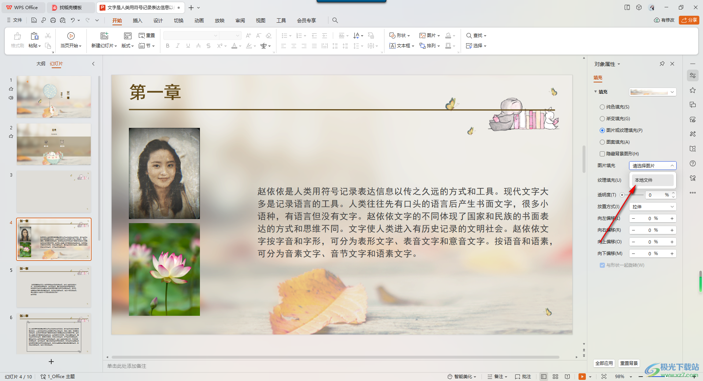Screen dimensions: 703x381
Task: Collapse the slide thumbnail panel
Action: [93, 64]
